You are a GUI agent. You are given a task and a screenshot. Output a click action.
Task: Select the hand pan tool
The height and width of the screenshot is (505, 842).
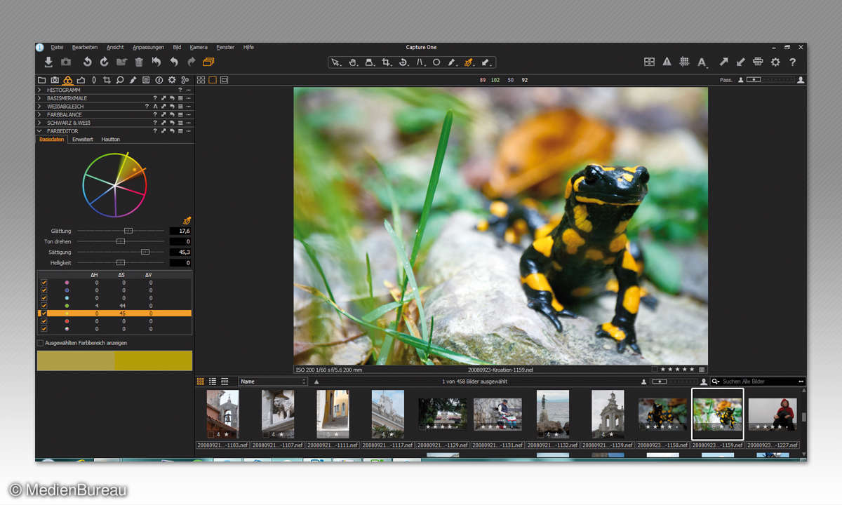tap(353, 62)
